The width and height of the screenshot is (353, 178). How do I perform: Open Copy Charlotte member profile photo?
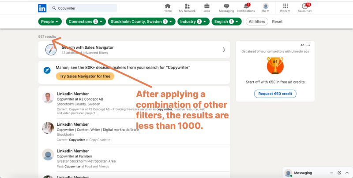tap(48, 128)
